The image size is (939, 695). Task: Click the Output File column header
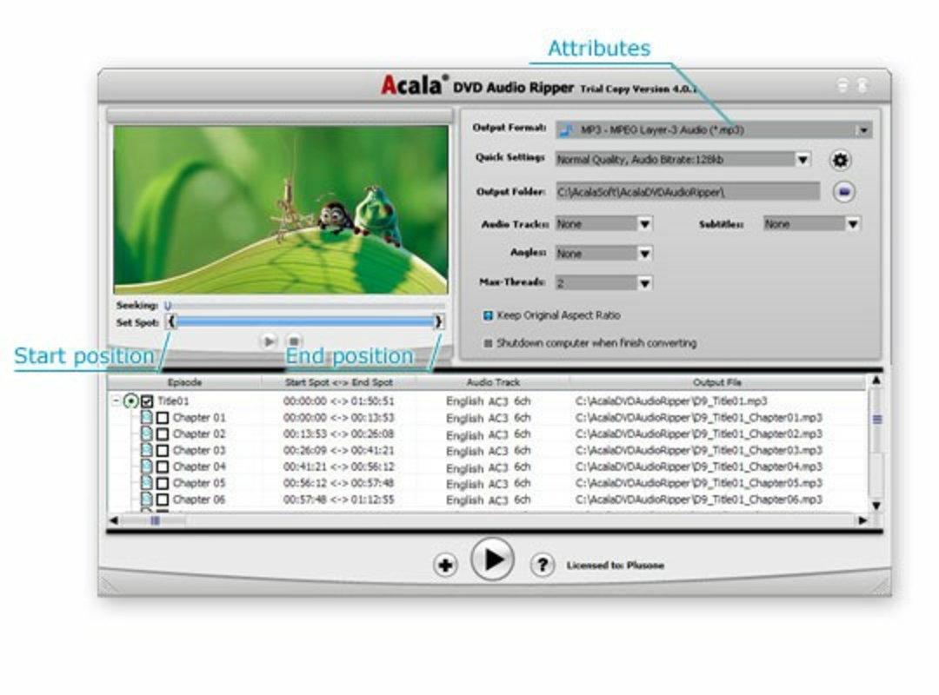[716, 382]
